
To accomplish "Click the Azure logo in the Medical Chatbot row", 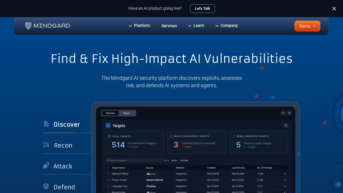I will tap(151, 174).
